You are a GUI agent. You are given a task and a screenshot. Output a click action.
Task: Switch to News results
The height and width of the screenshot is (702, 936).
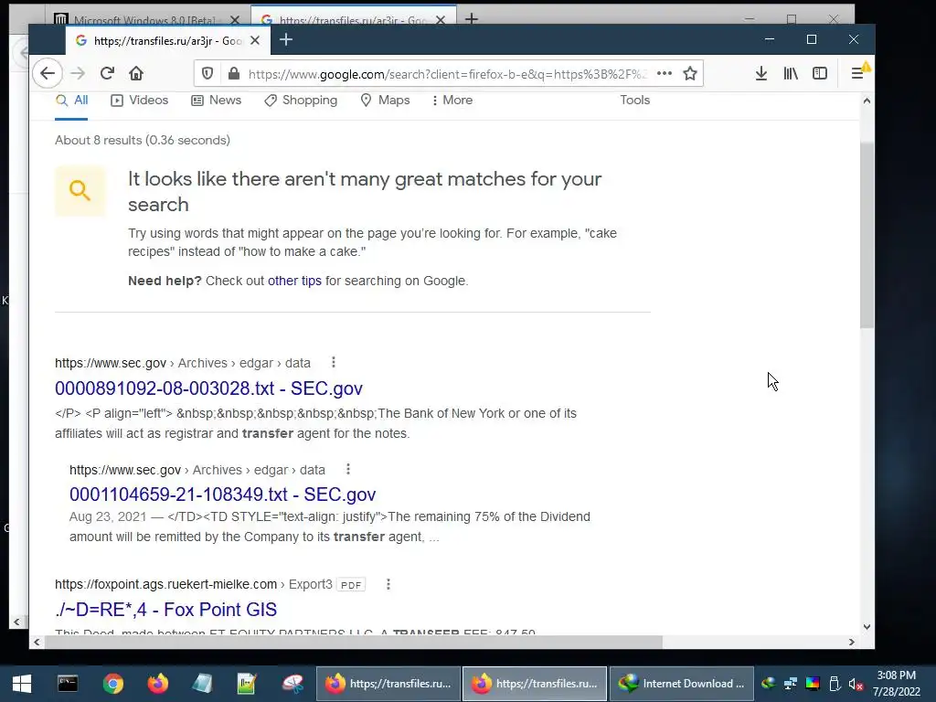click(x=216, y=101)
